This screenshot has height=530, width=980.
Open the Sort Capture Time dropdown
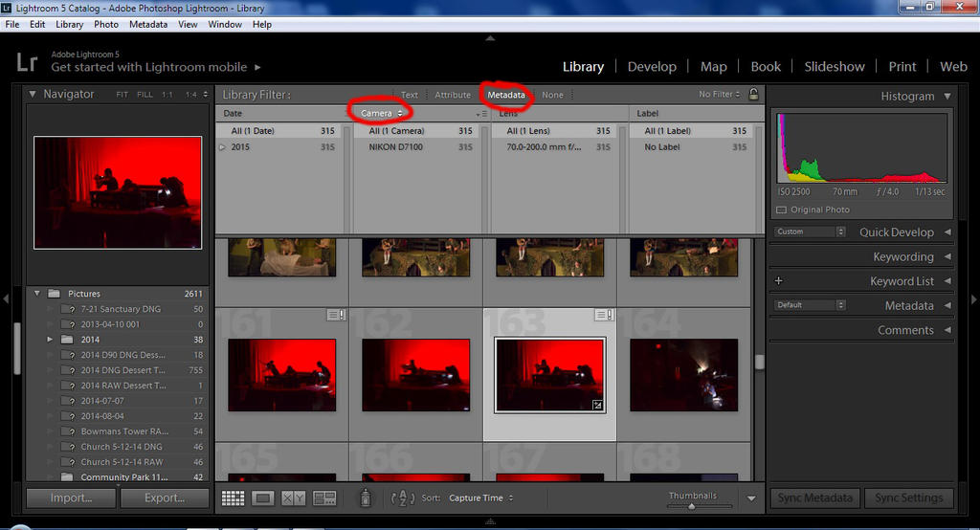pos(480,497)
